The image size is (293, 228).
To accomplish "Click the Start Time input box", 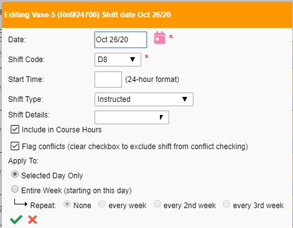I will (x=108, y=80).
